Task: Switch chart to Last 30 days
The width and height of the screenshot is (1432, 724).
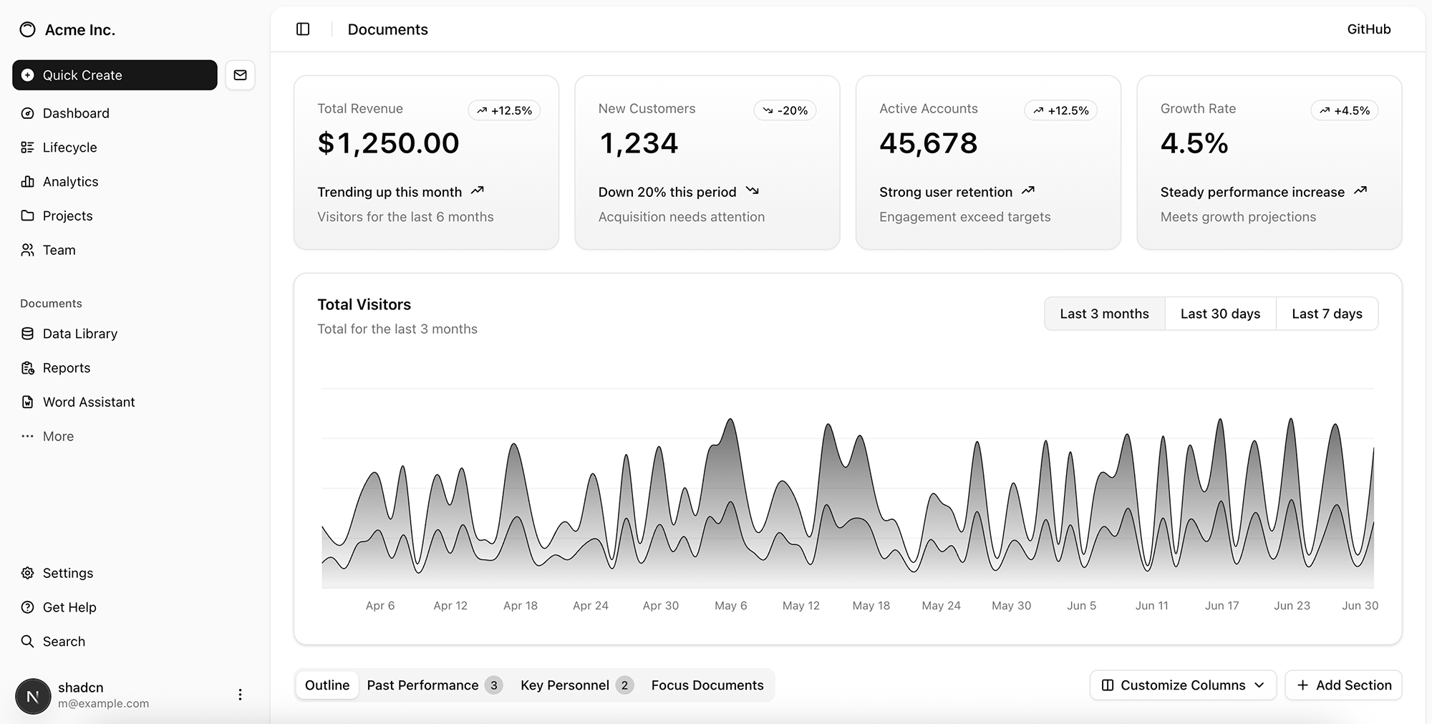Action: (x=1220, y=314)
